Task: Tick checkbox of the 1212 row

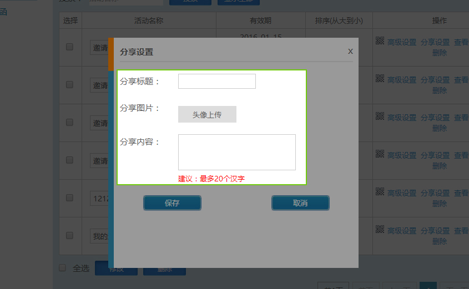Action: tap(69, 197)
